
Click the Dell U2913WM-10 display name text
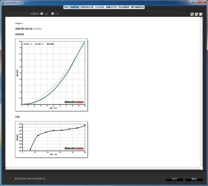(x=36, y=179)
